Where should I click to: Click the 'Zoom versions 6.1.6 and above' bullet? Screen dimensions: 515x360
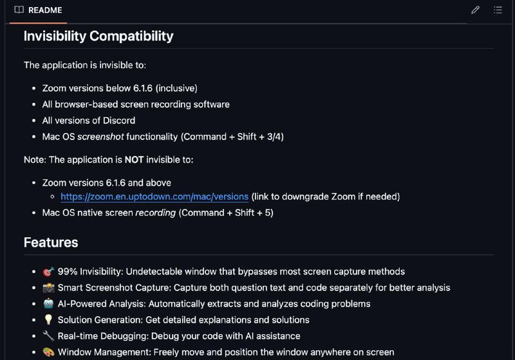tap(107, 183)
